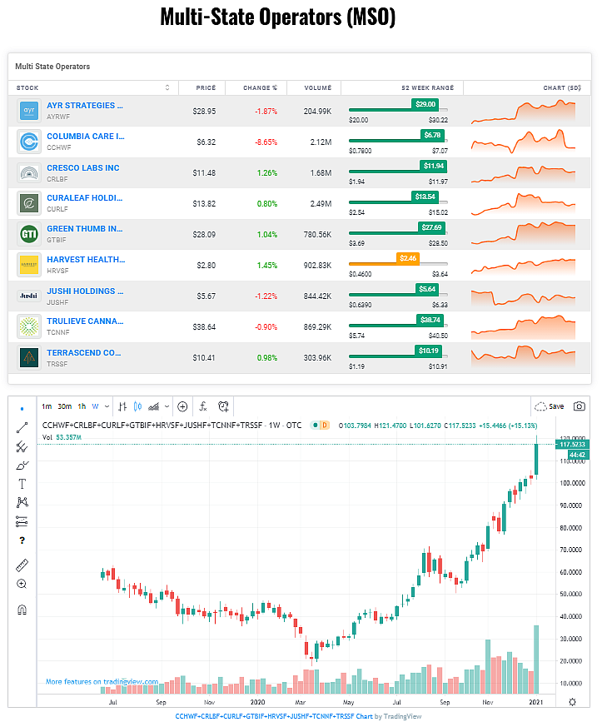Select the ruler measure tool

click(x=22, y=565)
